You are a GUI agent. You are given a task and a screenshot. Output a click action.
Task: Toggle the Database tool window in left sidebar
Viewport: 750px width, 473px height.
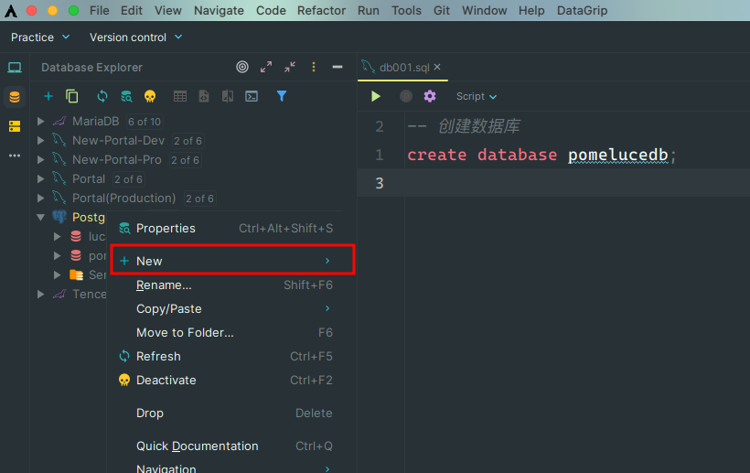(14, 96)
